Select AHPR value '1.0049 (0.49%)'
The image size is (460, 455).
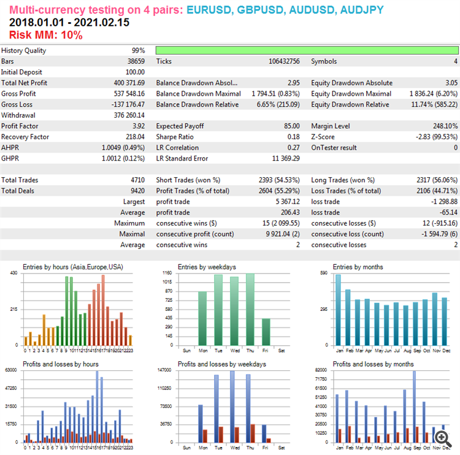click(123, 148)
